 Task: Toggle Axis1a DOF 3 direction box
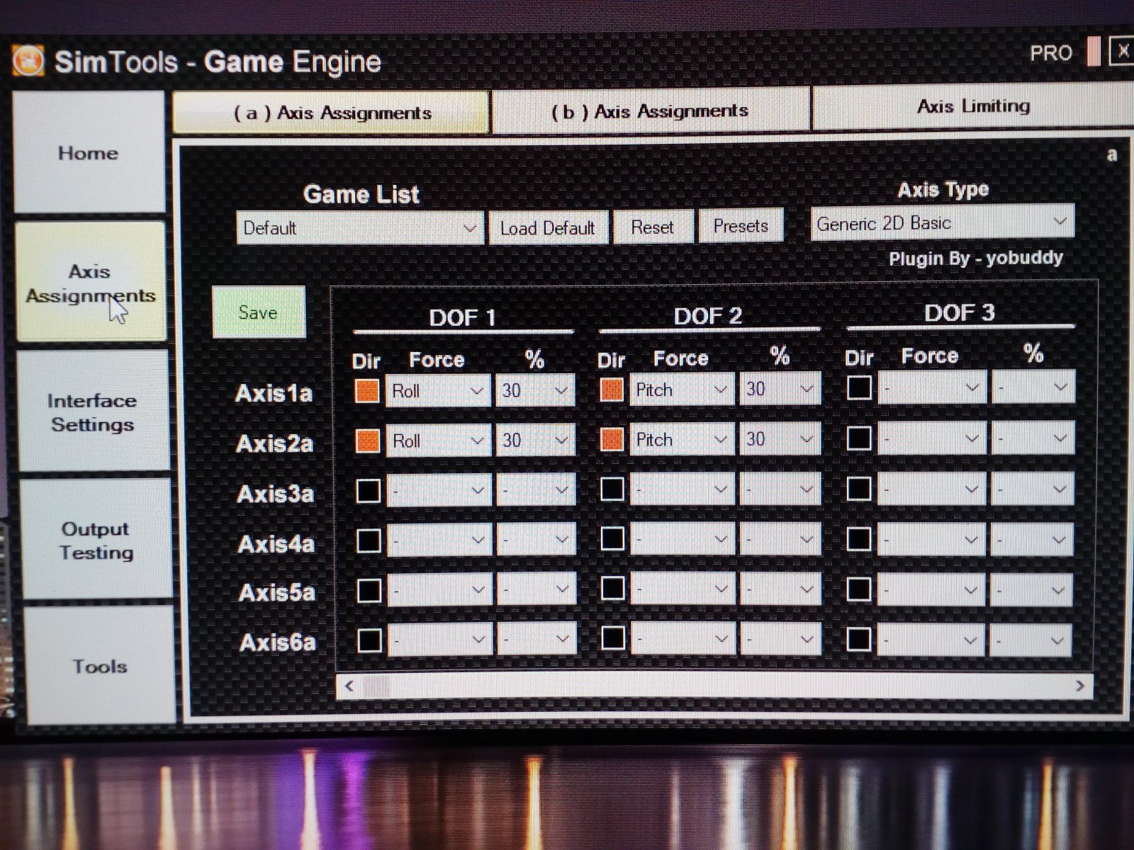point(859,387)
